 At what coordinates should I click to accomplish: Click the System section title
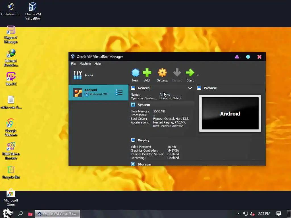tap(144, 105)
